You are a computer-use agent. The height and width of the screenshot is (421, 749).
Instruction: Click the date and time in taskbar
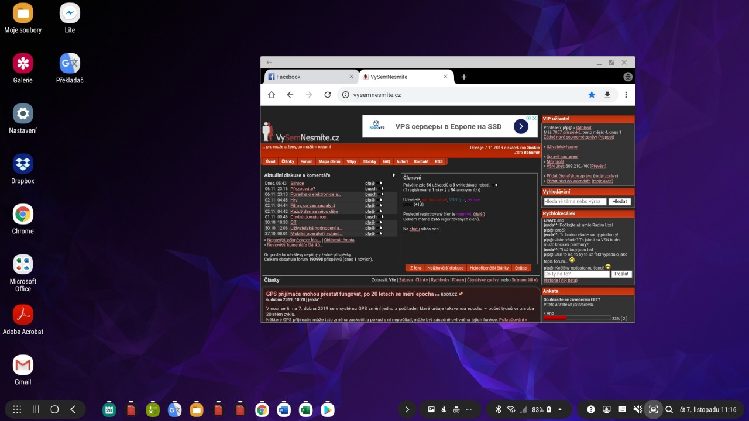(708, 410)
